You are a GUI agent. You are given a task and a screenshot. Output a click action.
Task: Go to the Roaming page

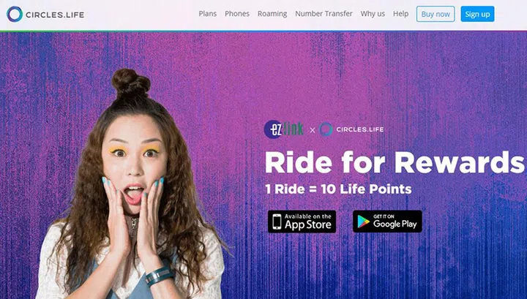click(x=272, y=14)
